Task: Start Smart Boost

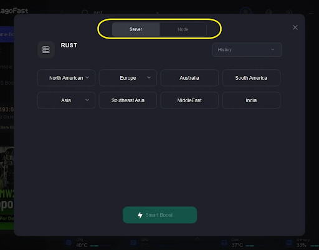Action: point(159,215)
